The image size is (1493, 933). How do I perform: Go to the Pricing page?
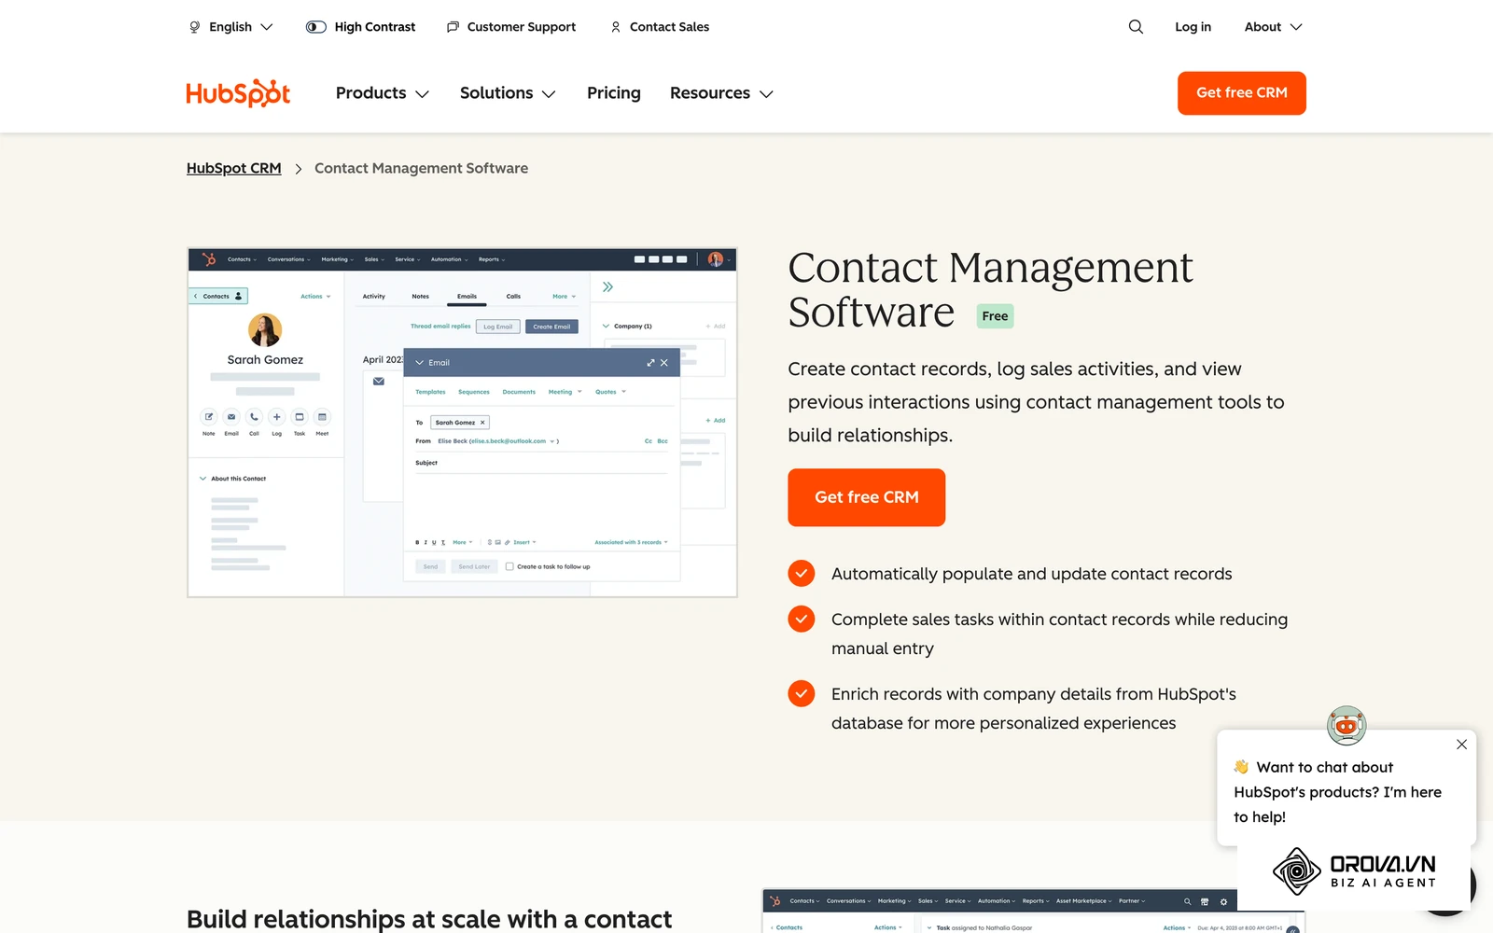[x=614, y=93]
